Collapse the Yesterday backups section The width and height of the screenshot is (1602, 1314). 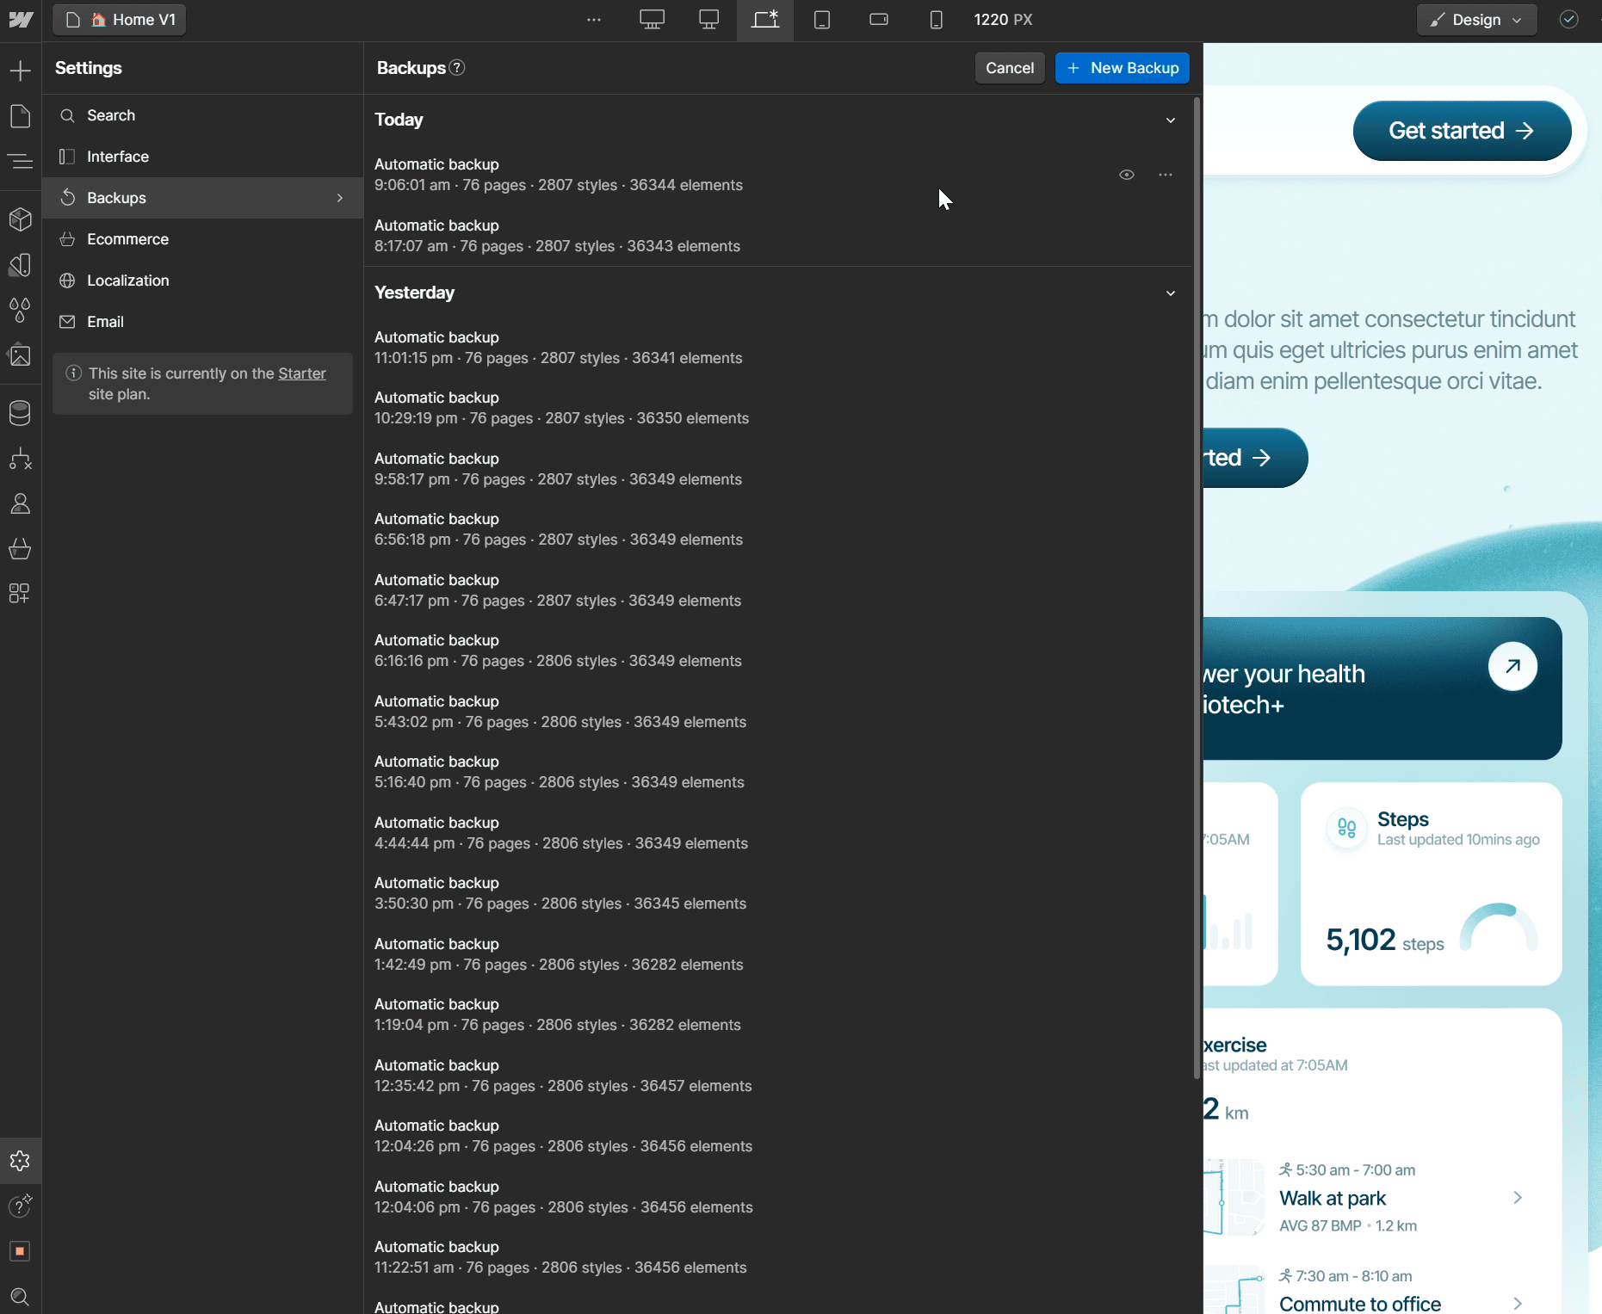1170,293
